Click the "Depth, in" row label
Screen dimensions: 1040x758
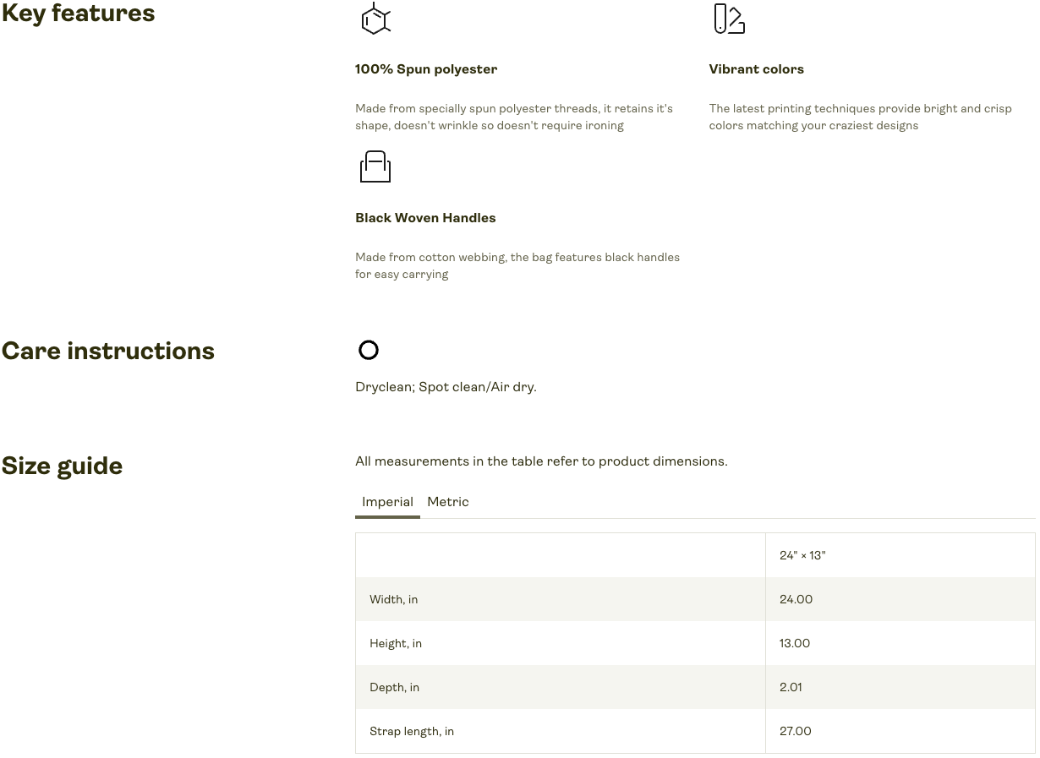(x=394, y=688)
